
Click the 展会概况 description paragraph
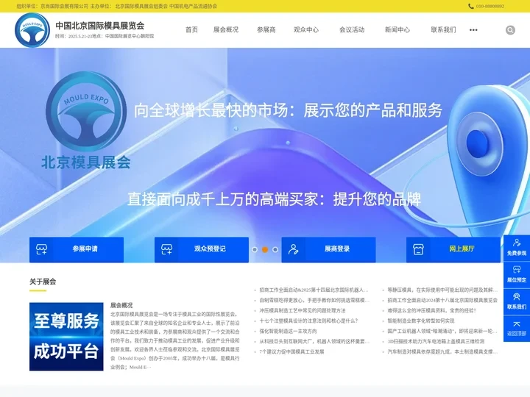click(174, 340)
